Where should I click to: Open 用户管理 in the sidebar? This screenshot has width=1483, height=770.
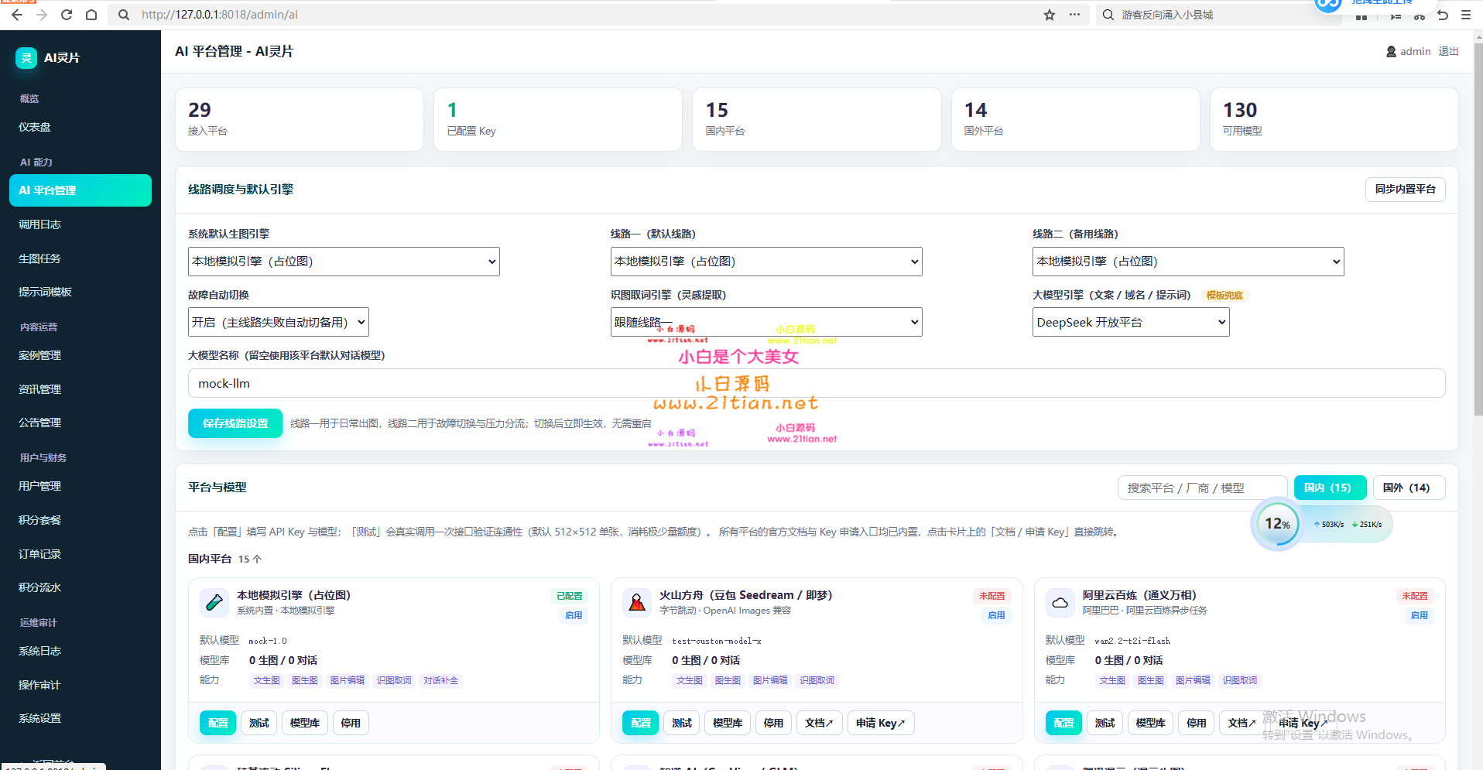coord(80,486)
